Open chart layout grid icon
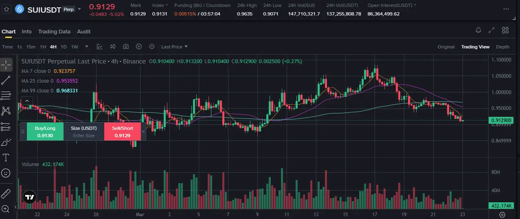The width and height of the screenshot is (520, 219). [505, 30]
